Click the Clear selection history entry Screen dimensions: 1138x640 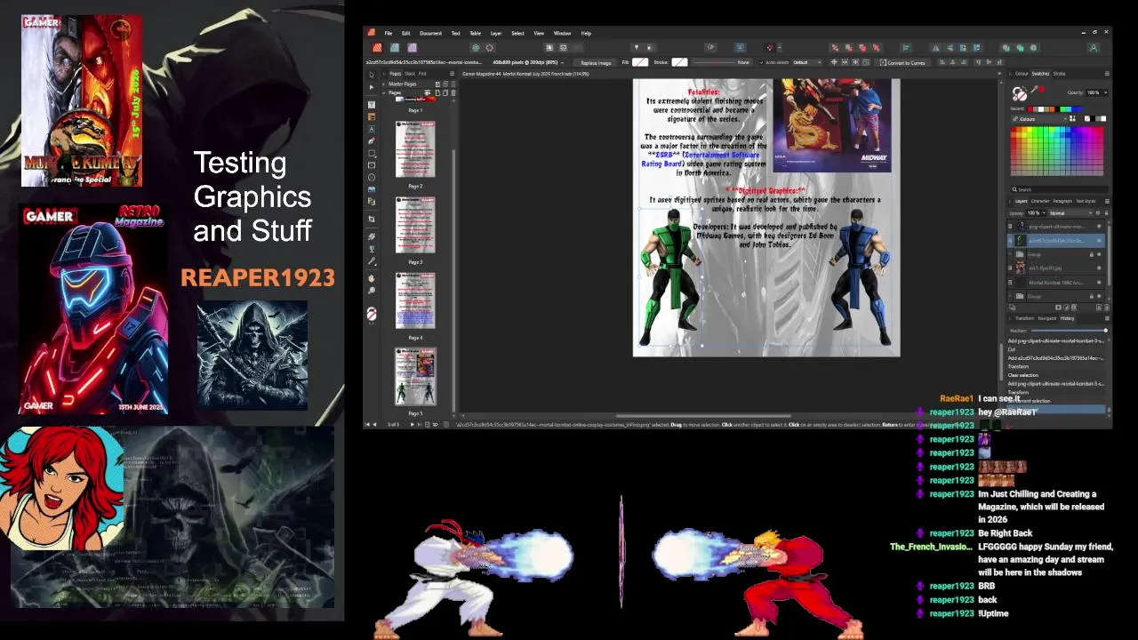pos(1025,375)
